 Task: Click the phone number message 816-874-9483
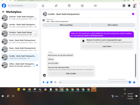[x=53, y=63]
